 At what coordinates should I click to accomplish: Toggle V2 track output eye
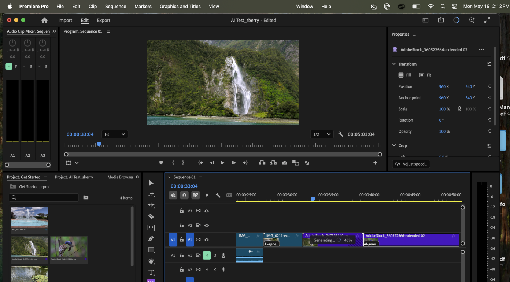click(x=207, y=225)
